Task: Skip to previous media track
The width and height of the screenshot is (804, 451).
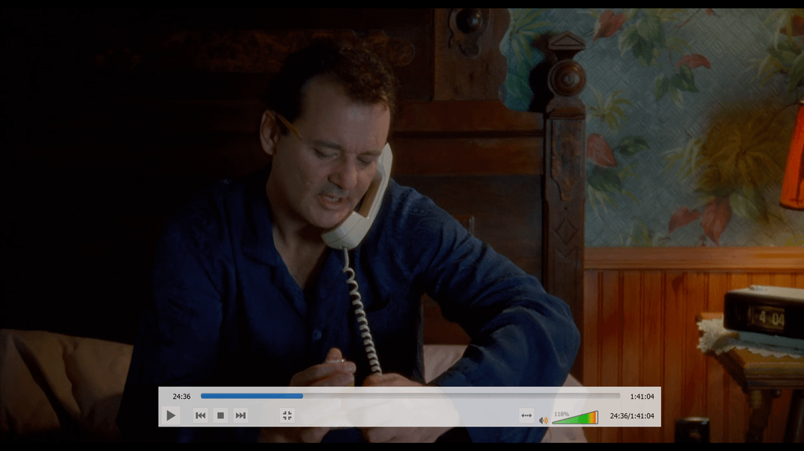Action: click(200, 415)
